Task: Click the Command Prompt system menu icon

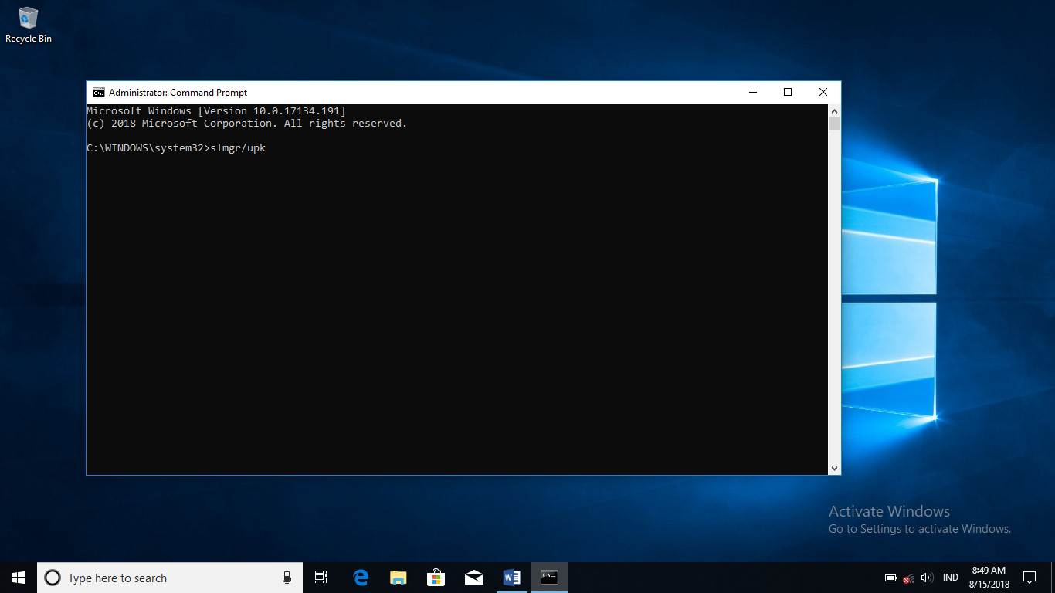Action: tap(99, 93)
